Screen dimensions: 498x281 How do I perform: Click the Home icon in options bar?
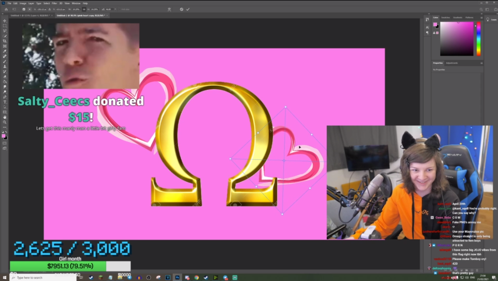tap(6, 9)
